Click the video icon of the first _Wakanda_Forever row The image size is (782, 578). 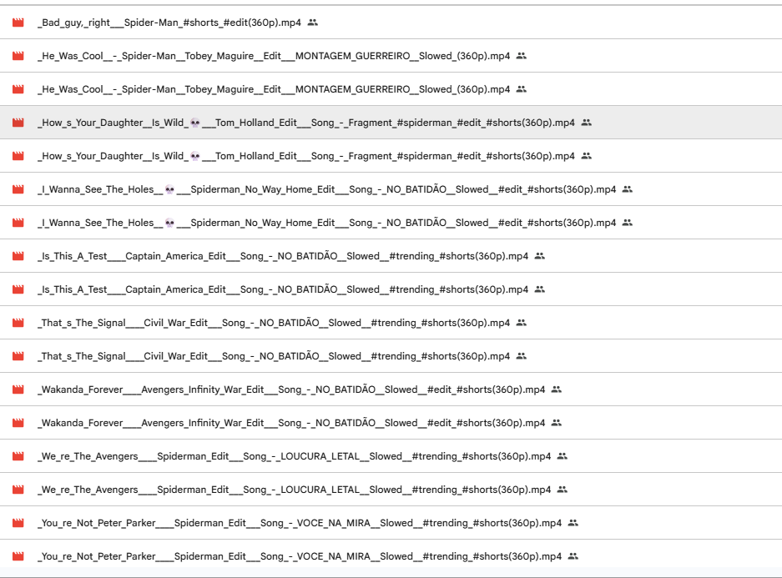(18, 390)
